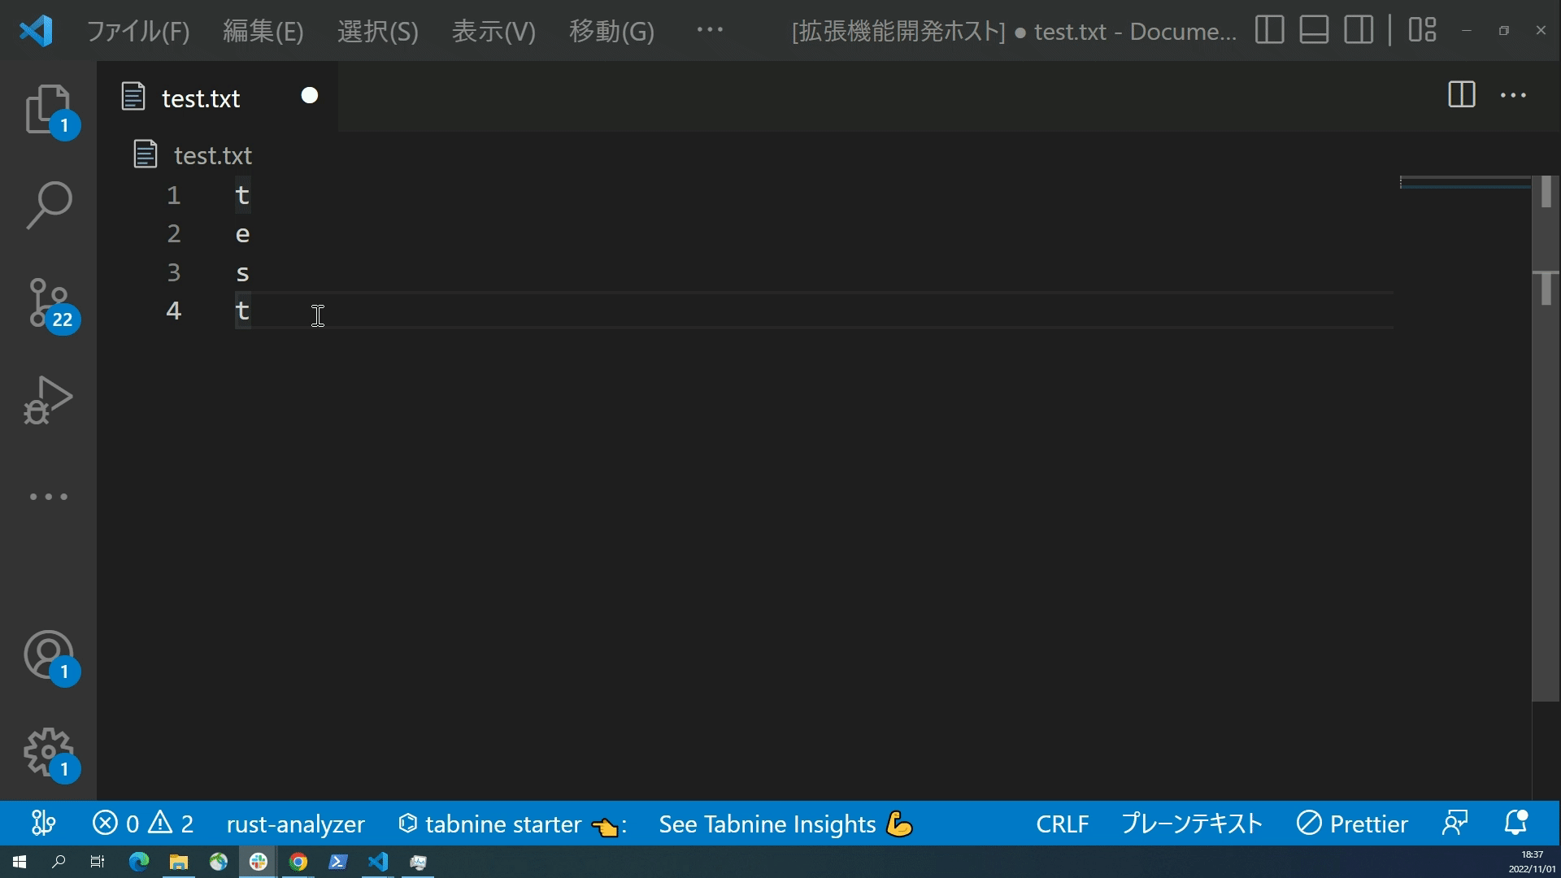Viewport: 1561px width, 878px height.
Task: Open the 選択(S) menu
Action: coord(378,31)
